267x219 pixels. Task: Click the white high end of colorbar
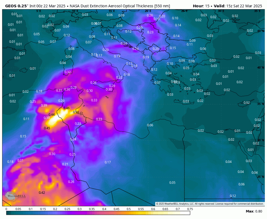[x=186, y=213]
